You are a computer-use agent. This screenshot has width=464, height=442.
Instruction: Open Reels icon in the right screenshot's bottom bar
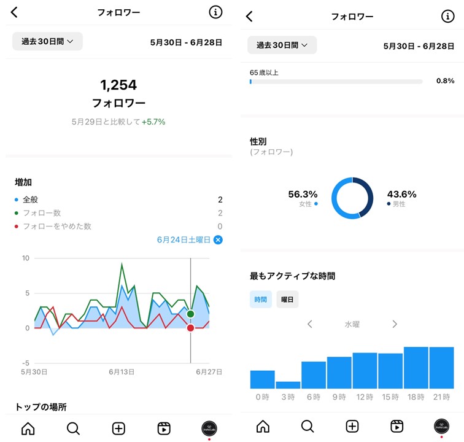397,426
